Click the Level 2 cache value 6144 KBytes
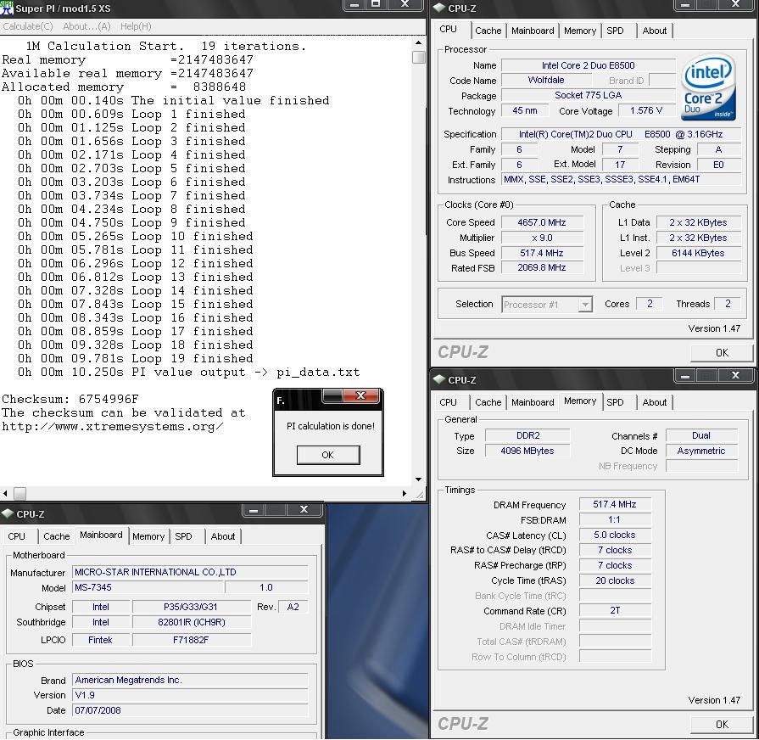The image size is (759, 740). [x=698, y=253]
